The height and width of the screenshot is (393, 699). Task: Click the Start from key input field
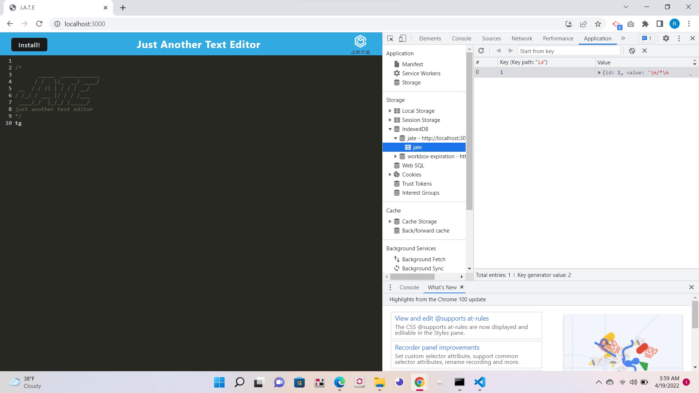tap(568, 51)
